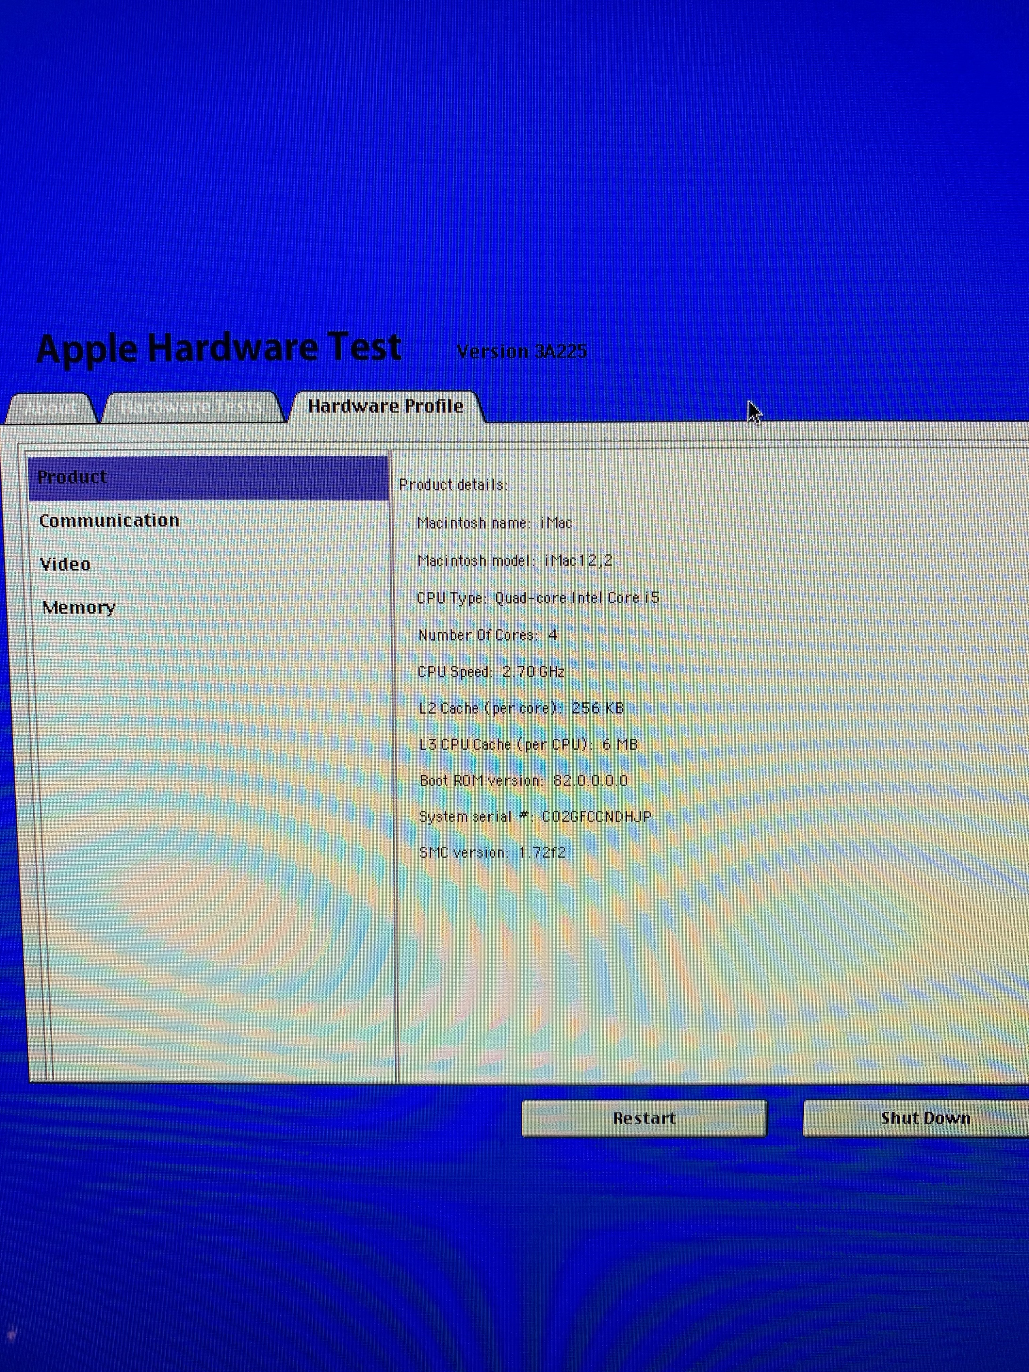Open the Hardware Tests tab
Screen dimensions: 1029x1372
[x=191, y=407]
